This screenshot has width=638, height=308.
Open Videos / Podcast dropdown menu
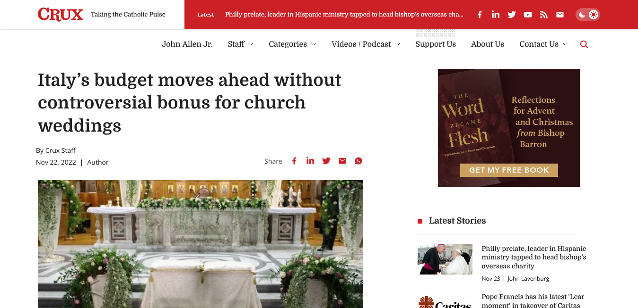[x=366, y=44]
